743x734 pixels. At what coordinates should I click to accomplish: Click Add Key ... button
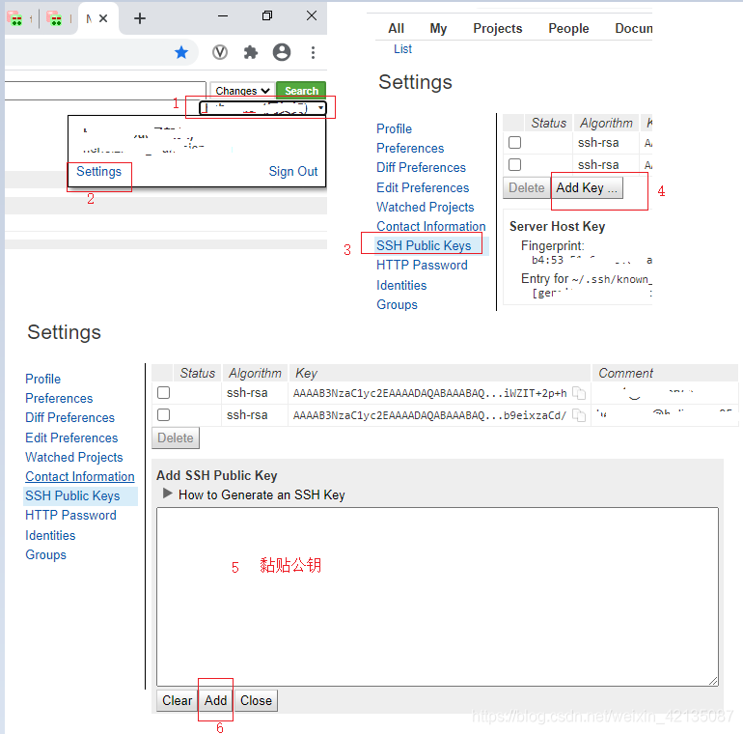(x=587, y=187)
